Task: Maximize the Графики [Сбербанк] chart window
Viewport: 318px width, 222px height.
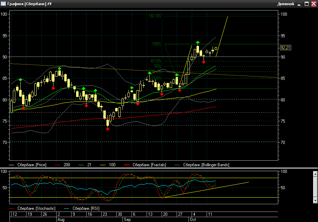Action: [x=306, y=4]
